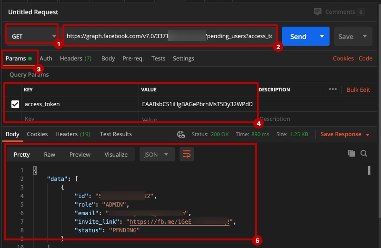This screenshot has width=381, height=248.
Task: Toggle the wrap lines icon in response
Action: point(186,154)
